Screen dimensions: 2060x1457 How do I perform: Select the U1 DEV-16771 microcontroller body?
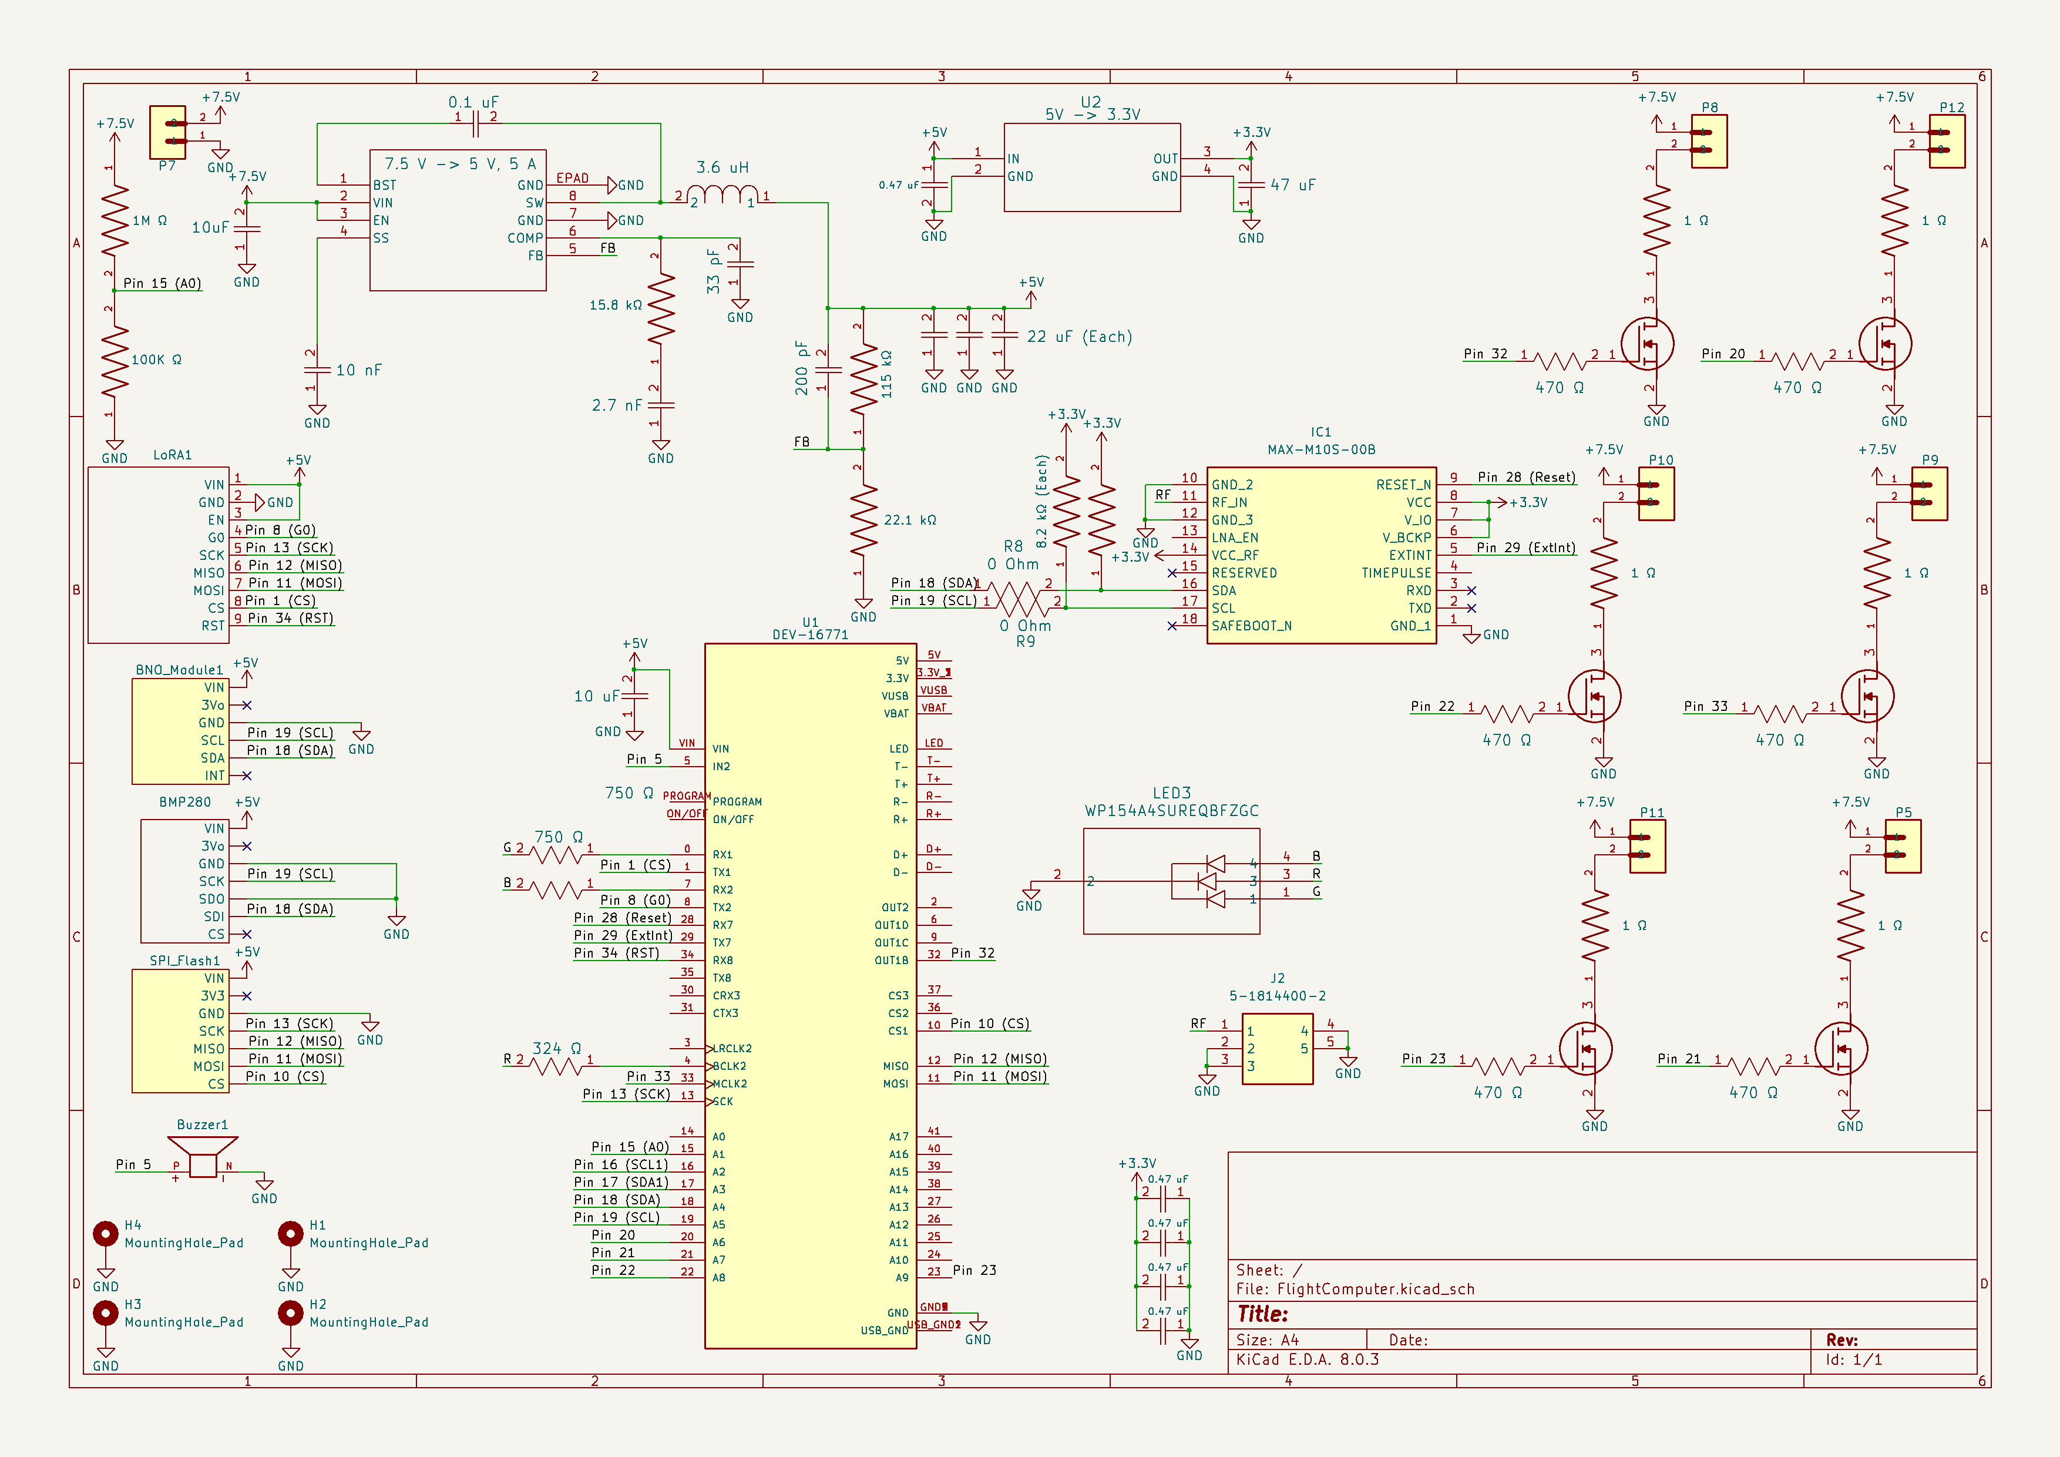(x=810, y=996)
